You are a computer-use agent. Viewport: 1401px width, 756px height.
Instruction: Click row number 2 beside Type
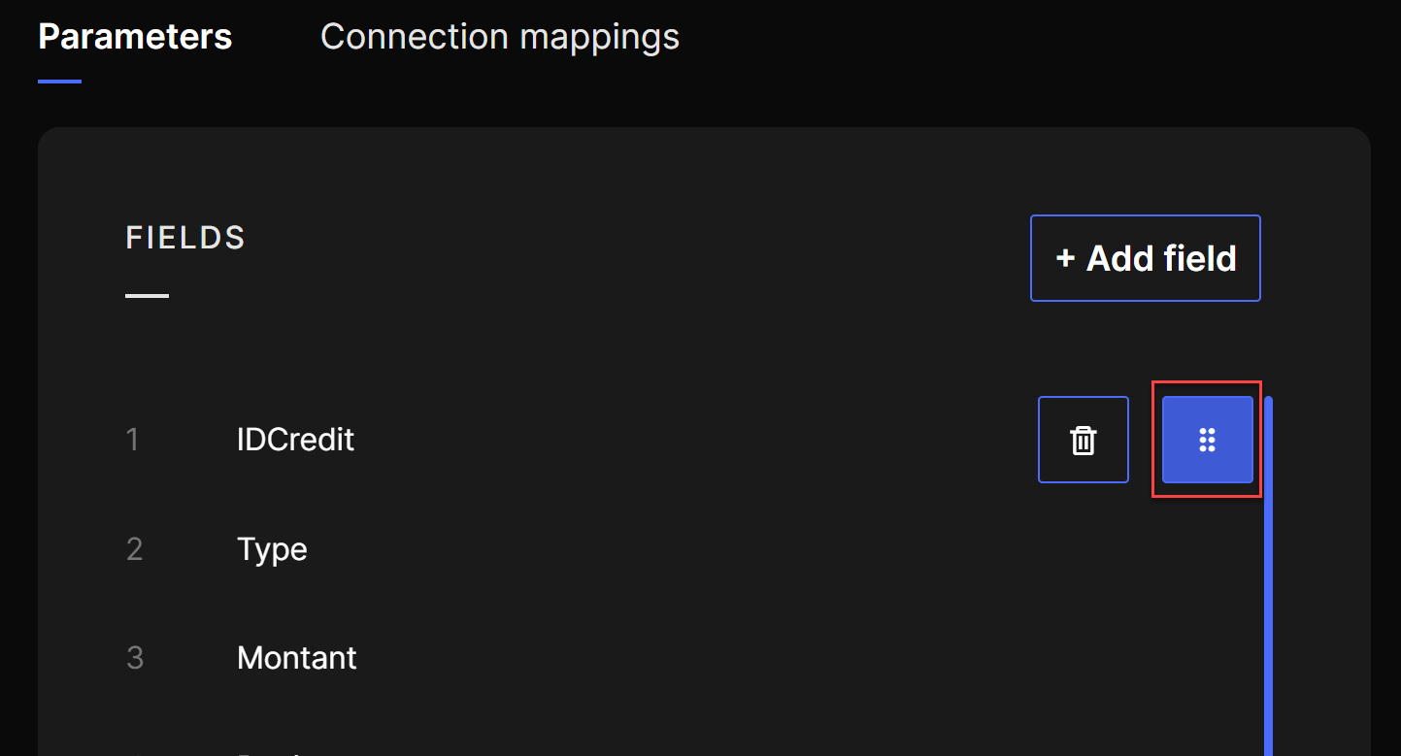pyautogui.click(x=134, y=549)
